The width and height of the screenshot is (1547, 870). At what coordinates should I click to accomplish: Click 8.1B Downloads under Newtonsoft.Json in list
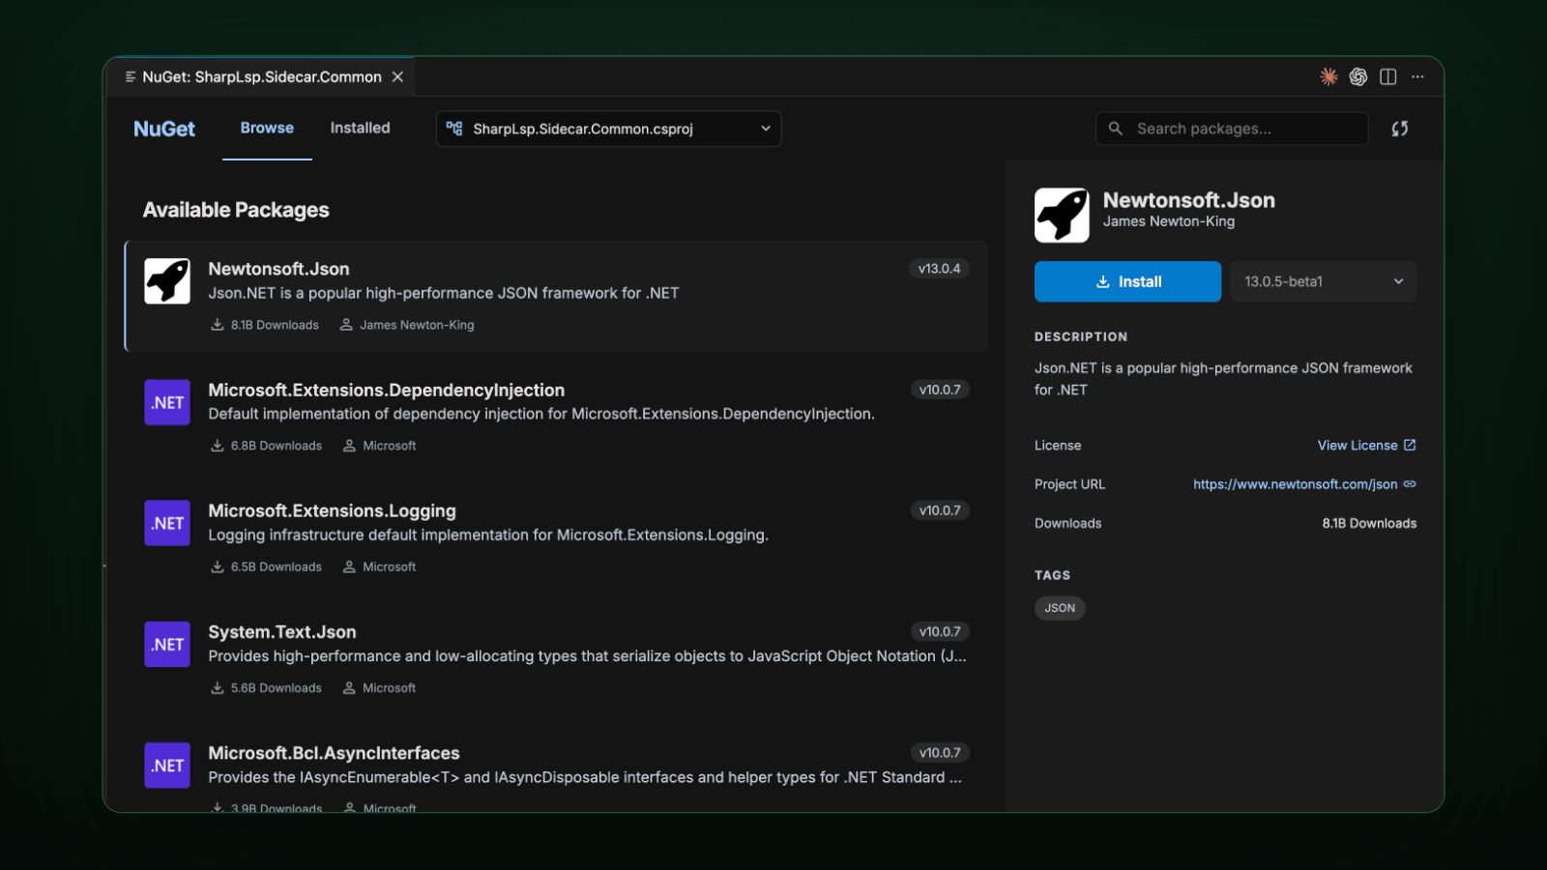[x=264, y=325]
